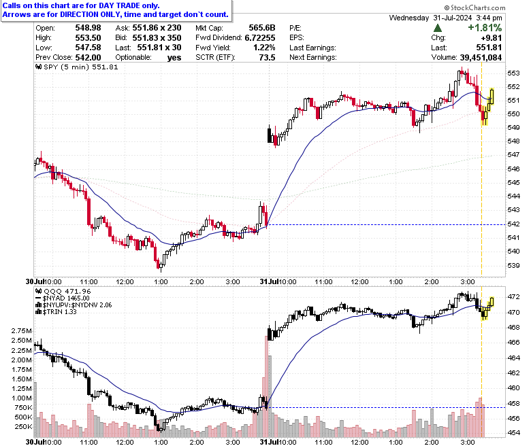The width and height of the screenshot is (531, 448).
Task: Click the Last quote 551.81 x 30
Action: [159, 48]
